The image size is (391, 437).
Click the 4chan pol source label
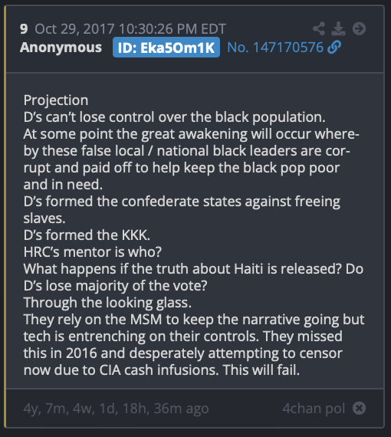coord(314,409)
